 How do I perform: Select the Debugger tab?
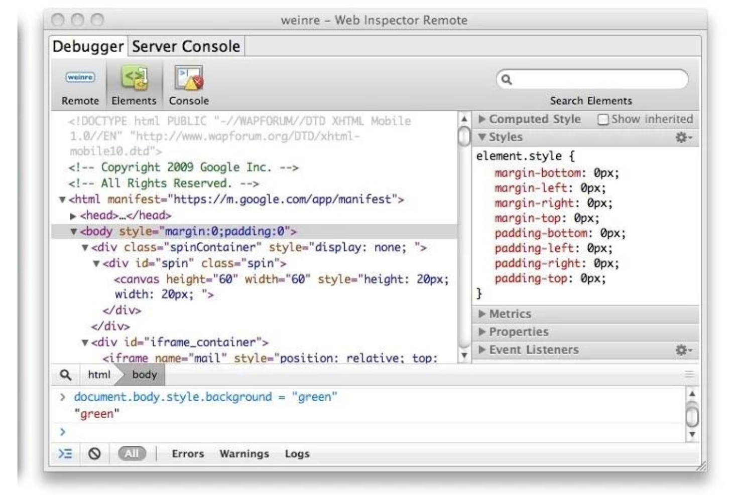87,46
